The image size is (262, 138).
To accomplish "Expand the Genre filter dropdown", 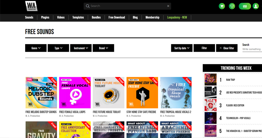I will point(36,48).
